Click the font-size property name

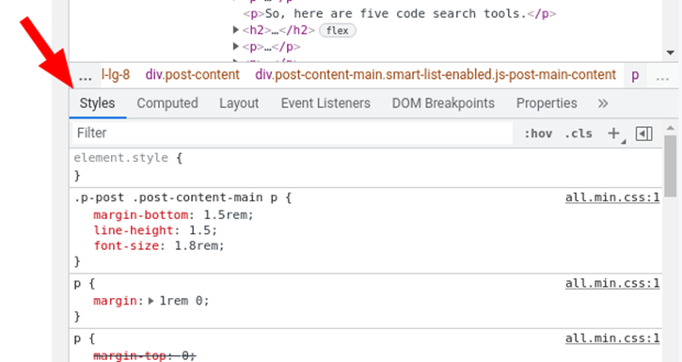point(127,246)
